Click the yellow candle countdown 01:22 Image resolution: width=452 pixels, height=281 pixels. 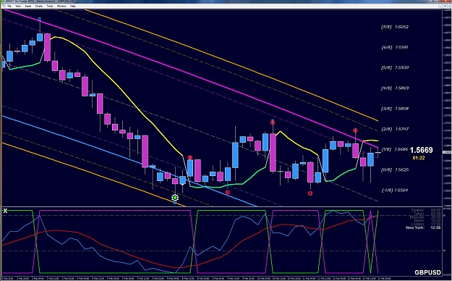tap(419, 158)
